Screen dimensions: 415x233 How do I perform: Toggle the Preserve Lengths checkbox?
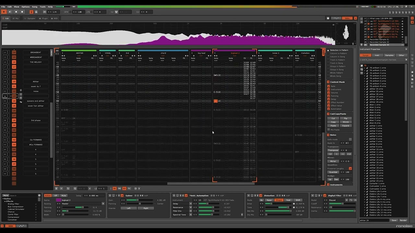point(350,169)
